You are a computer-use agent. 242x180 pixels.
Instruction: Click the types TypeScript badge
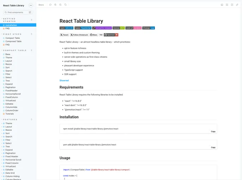click(83, 28)
